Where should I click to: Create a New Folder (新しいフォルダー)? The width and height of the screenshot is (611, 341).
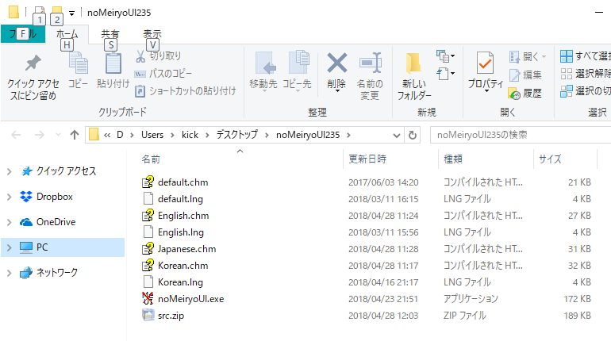click(x=414, y=76)
